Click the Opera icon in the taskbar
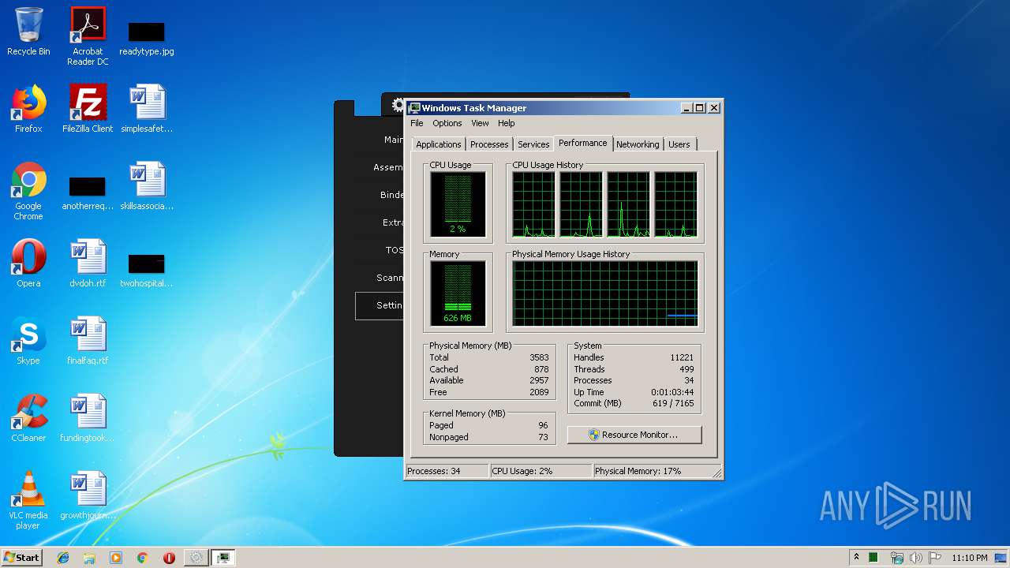 (x=169, y=558)
